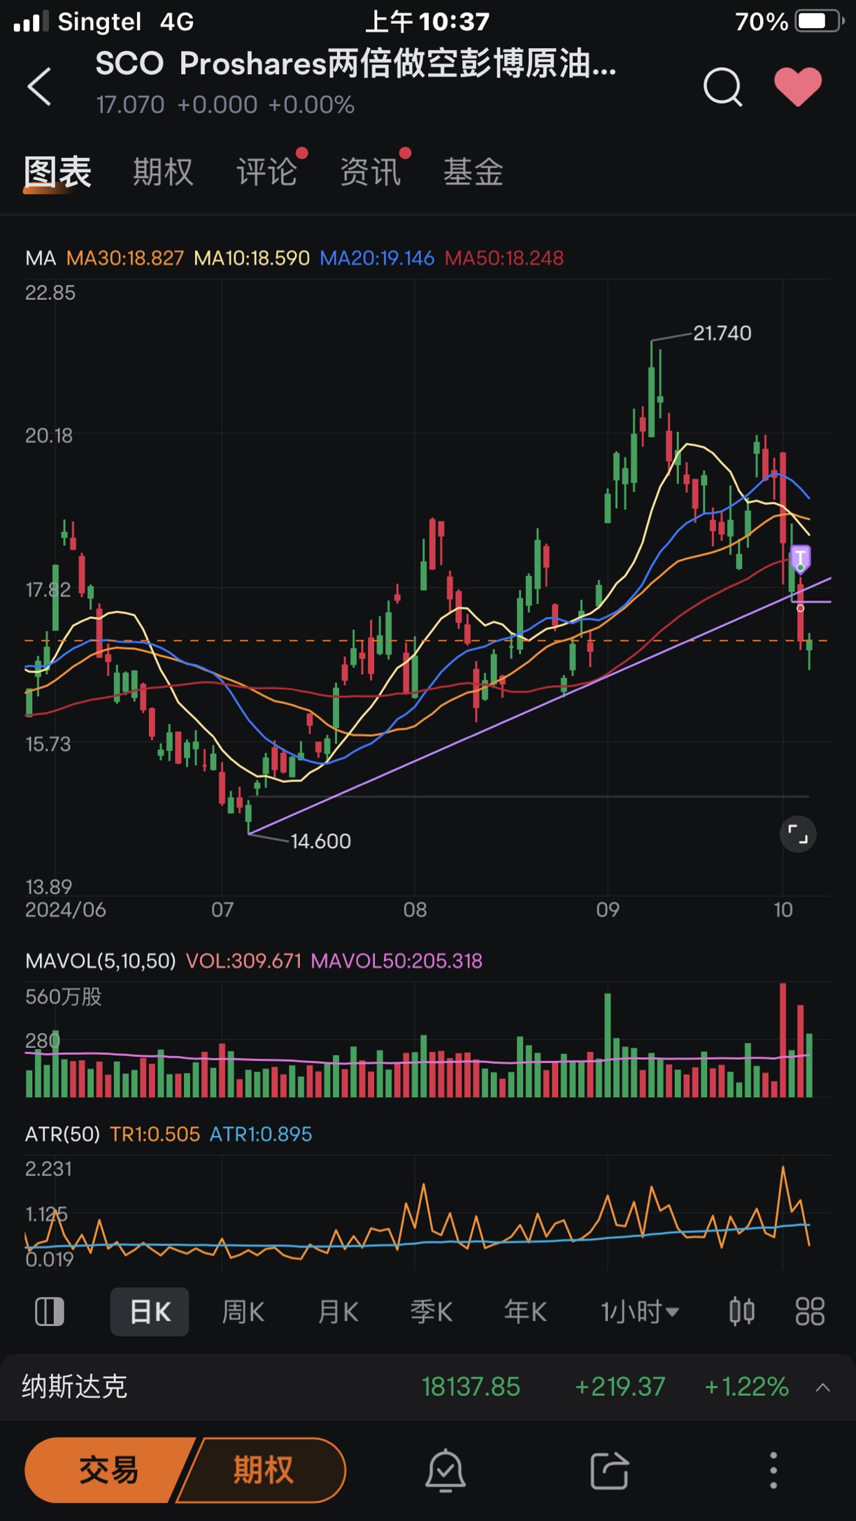
Task: Switch to the 评论 tab
Action: (266, 172)
